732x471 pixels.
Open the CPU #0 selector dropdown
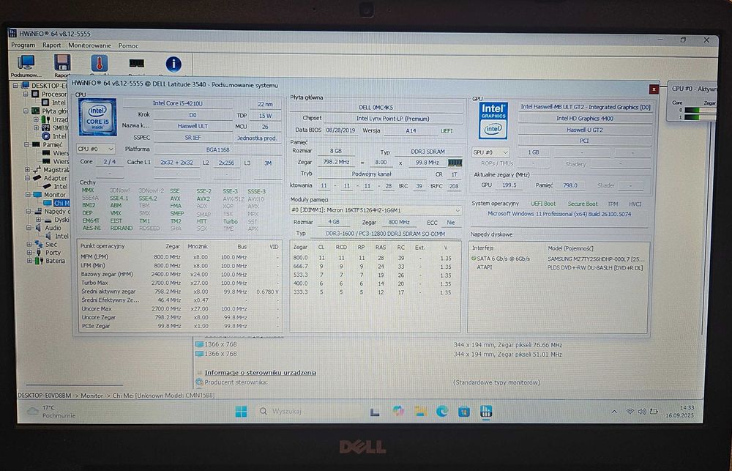click(96, 149)
